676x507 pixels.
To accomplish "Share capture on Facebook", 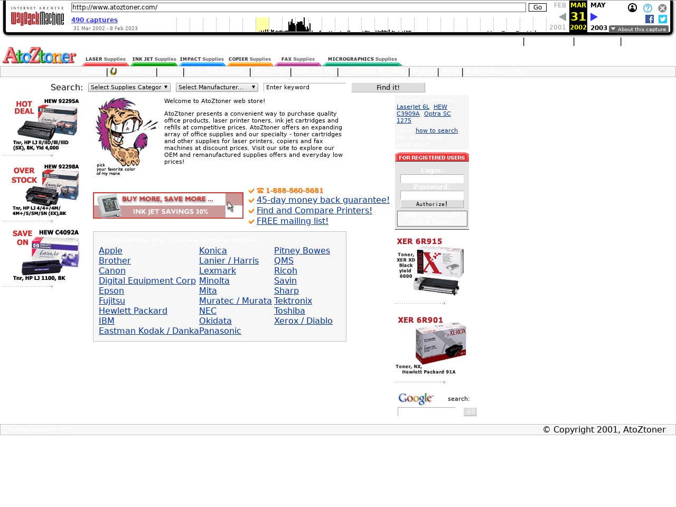I will tap(650, 19).
